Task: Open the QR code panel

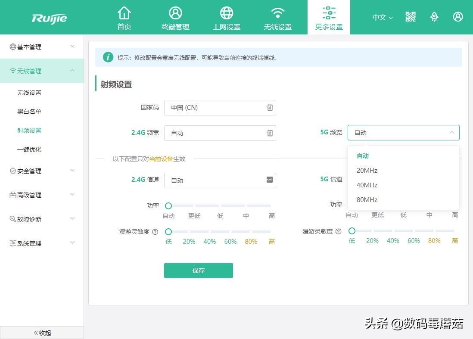Action: point(410,17)
